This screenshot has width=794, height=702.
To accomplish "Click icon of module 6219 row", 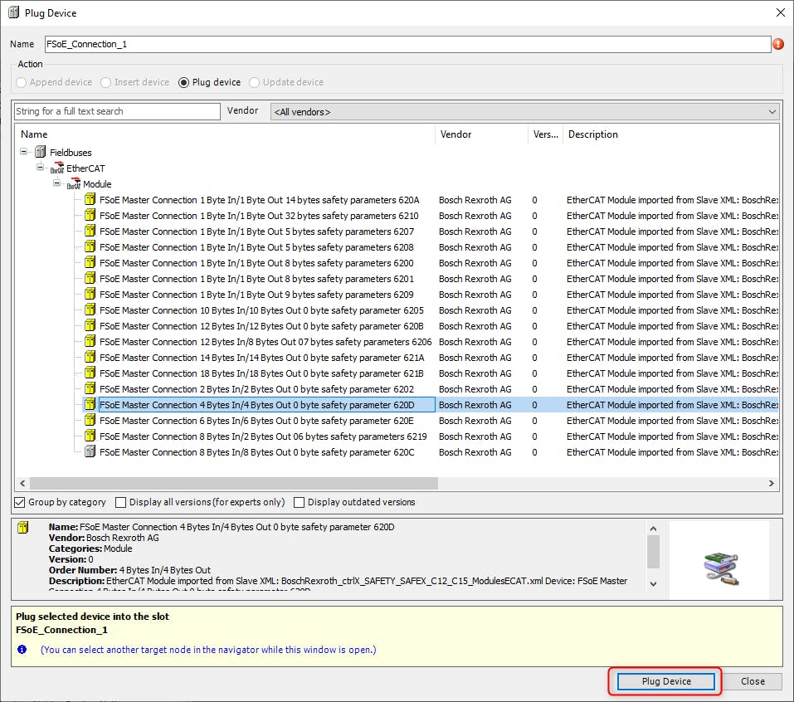I will click(90, 435).
